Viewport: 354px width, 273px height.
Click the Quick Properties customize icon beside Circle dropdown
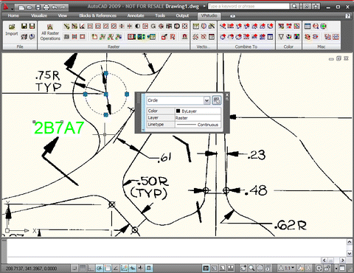[217, 100]
